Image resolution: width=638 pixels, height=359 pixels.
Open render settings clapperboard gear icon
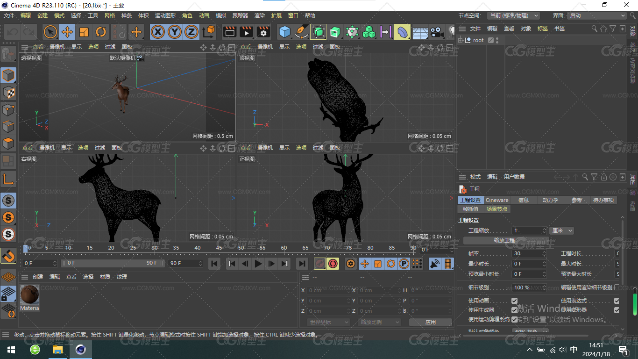[263, 32]
